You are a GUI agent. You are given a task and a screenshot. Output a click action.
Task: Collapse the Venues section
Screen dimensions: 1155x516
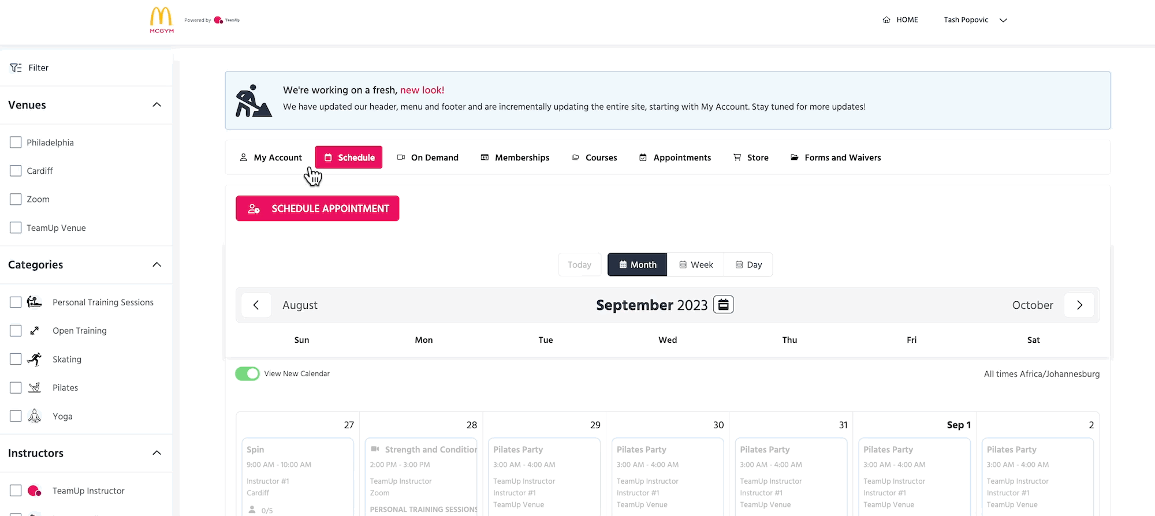[157, 105]
